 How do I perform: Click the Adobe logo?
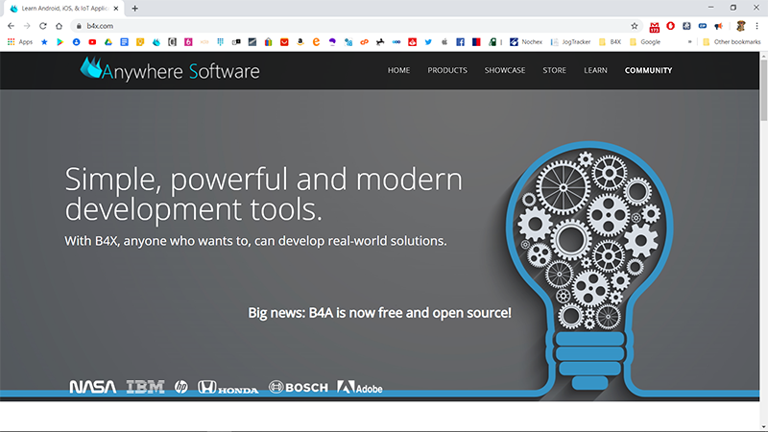(x=360, y=388)
